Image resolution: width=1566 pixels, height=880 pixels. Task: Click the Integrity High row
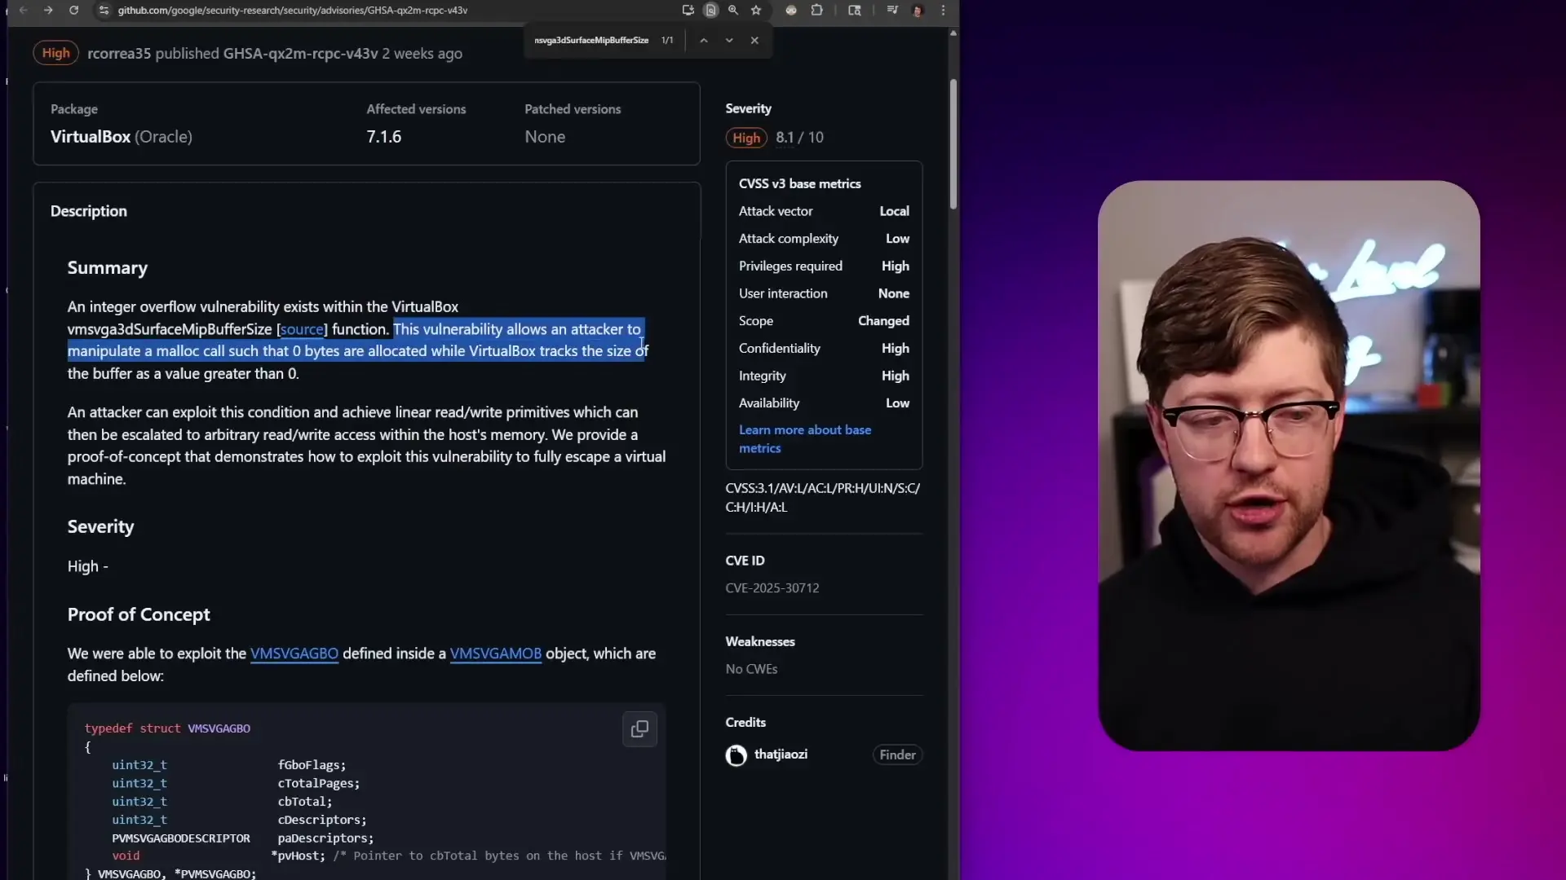click(x=824, y=376)
